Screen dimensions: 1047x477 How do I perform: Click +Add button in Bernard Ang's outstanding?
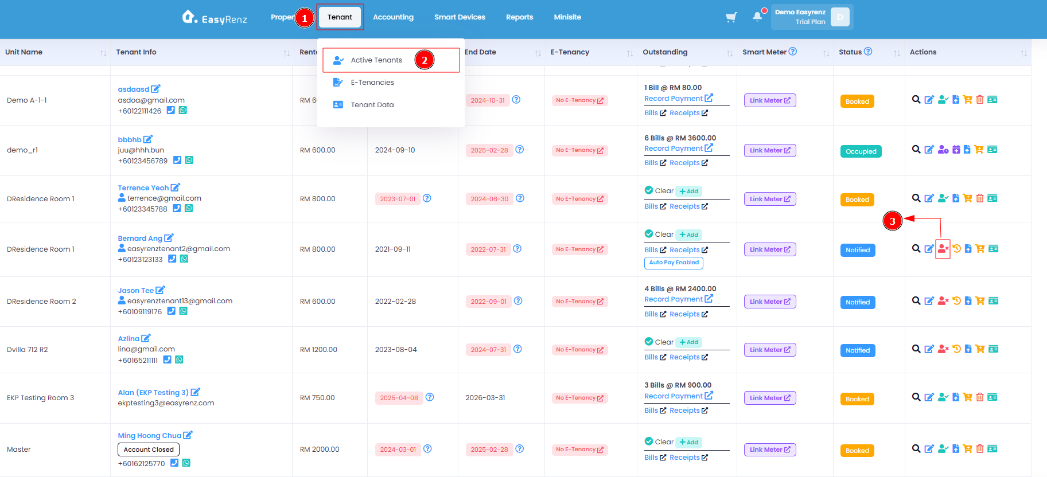[x=689, y=234]
